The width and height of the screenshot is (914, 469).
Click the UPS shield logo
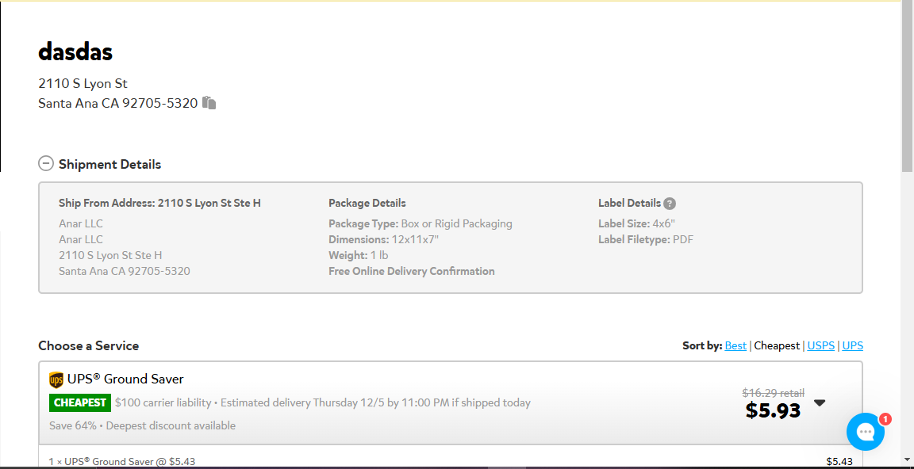pos(56,380)
